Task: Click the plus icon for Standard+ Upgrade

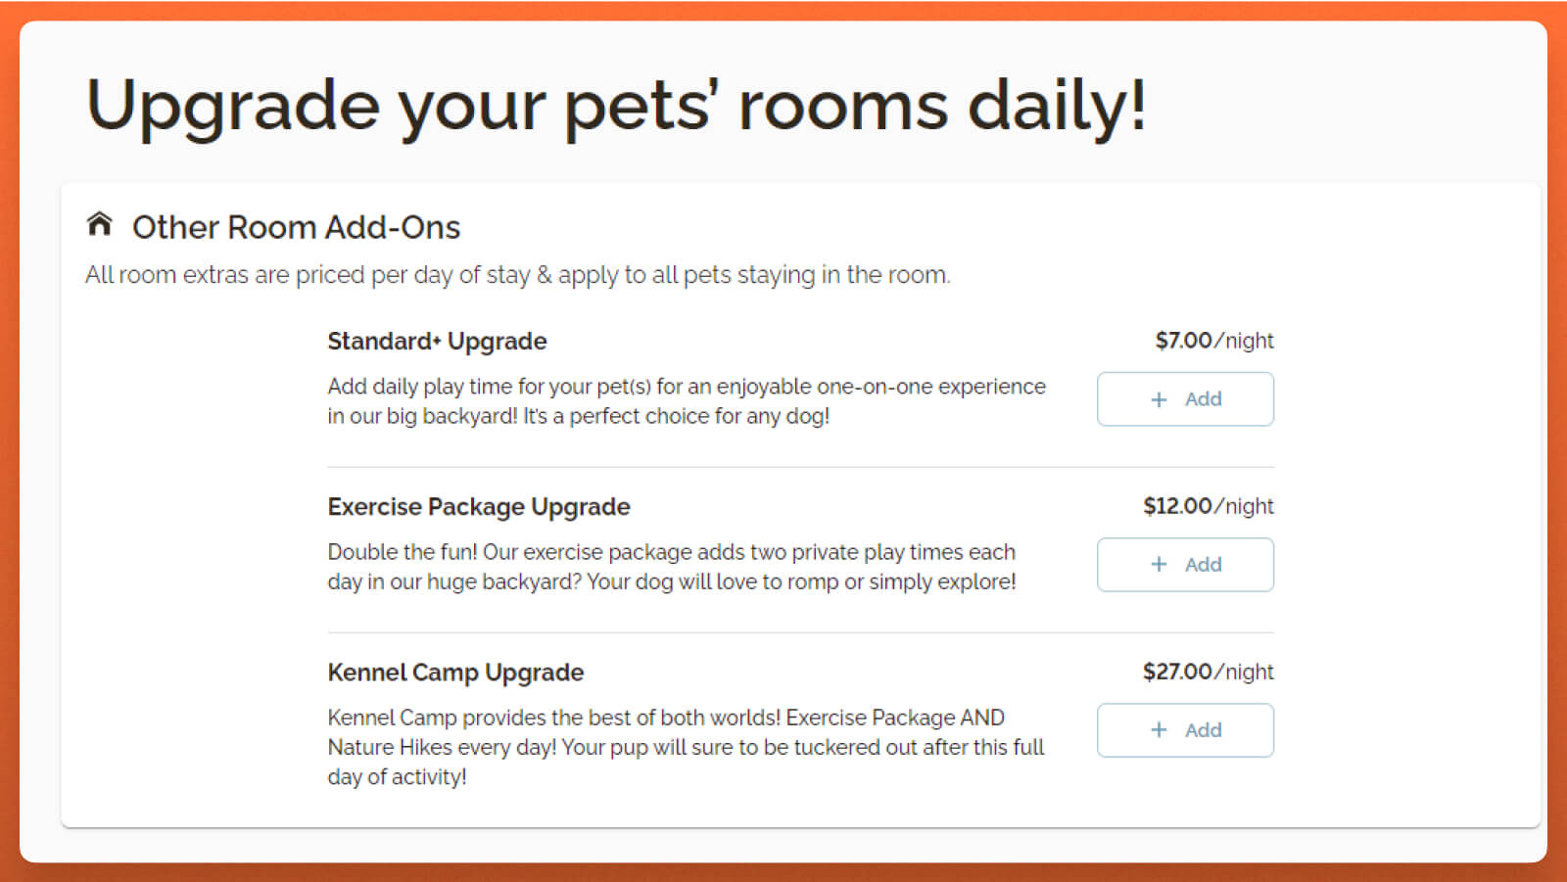Action: point(1159,399)
